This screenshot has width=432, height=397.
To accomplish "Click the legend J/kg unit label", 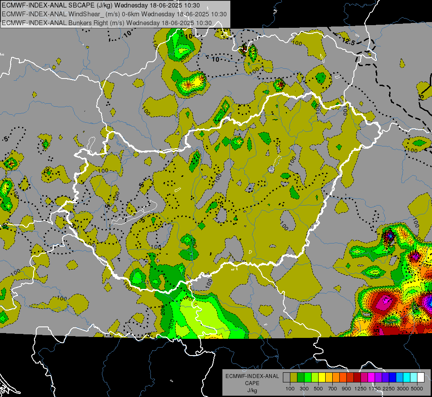I will pyautogui.click(x=252, y=390).
